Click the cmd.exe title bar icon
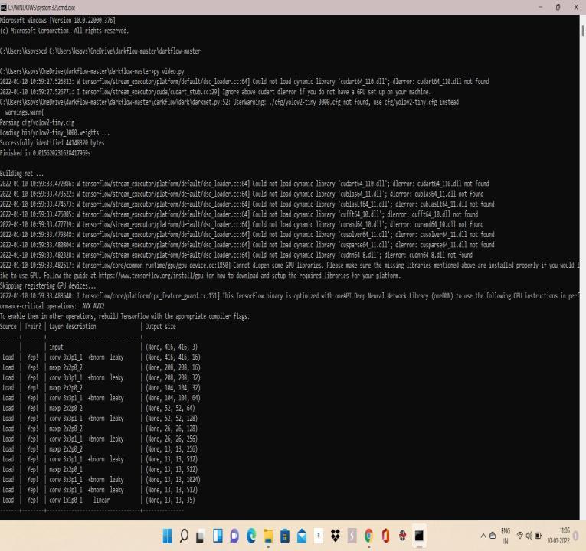The height and width of the screenshot is (551, 586). (4, 8)
